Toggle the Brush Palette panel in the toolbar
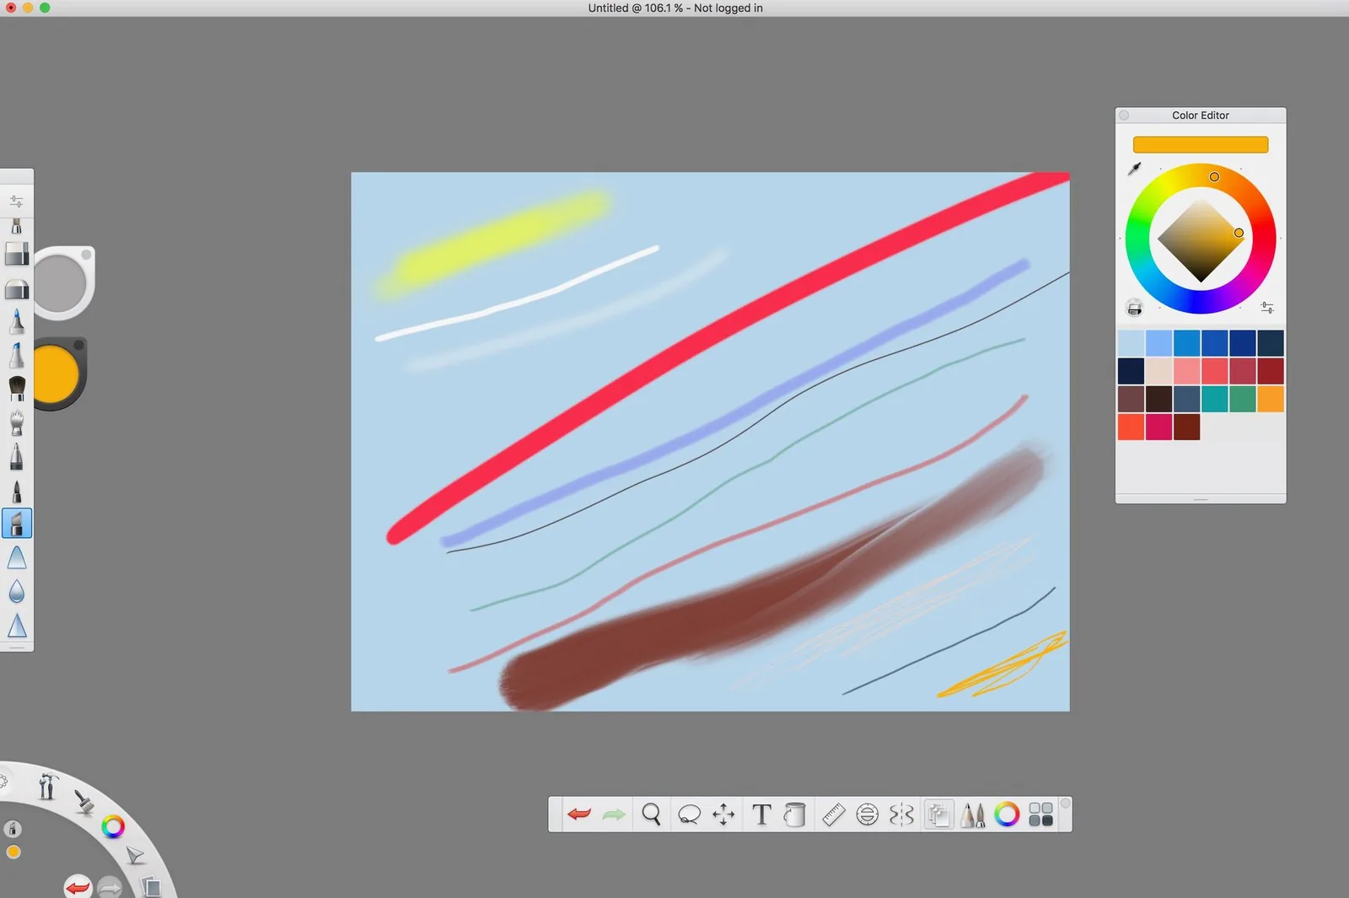1349x898 pixels. (972, 815)
